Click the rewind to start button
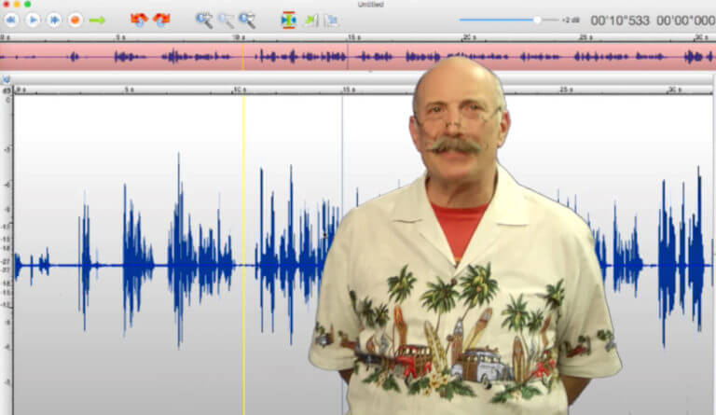Viewport: 716px width, 415px height. [x=11, y=21]
